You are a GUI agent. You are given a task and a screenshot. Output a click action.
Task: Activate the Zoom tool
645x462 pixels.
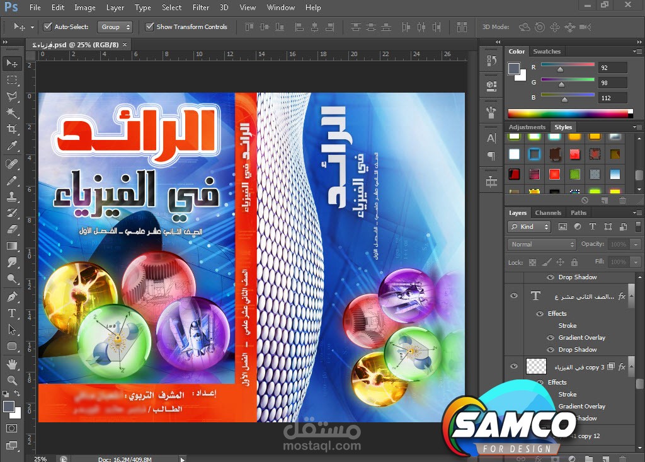coord(11,381)
